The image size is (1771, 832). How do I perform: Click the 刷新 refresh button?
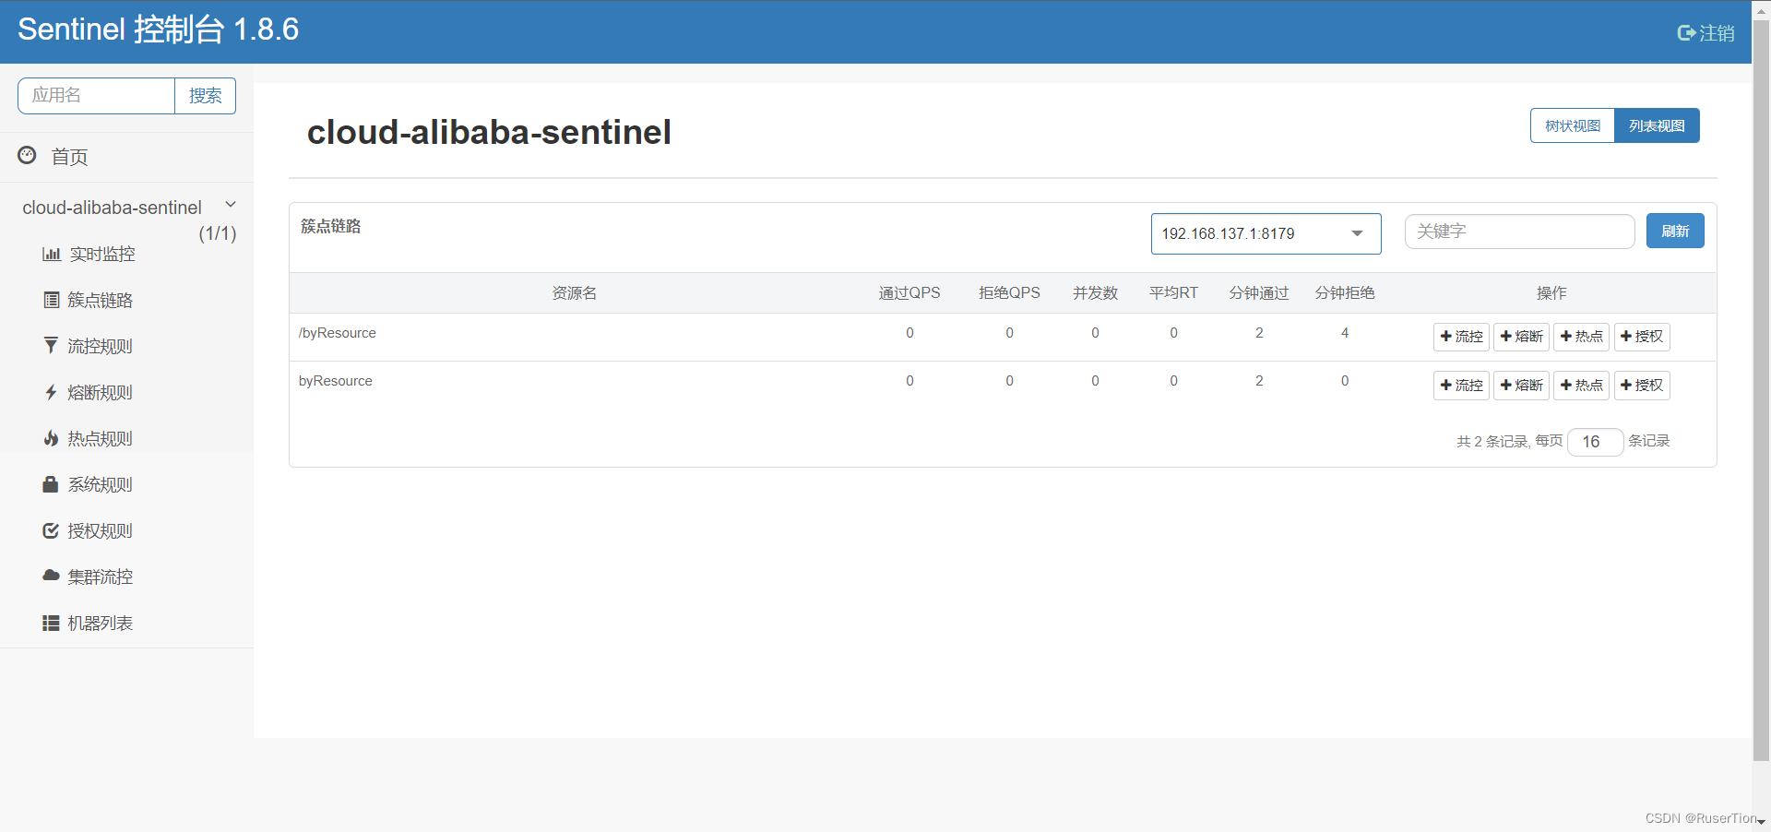1675,231
